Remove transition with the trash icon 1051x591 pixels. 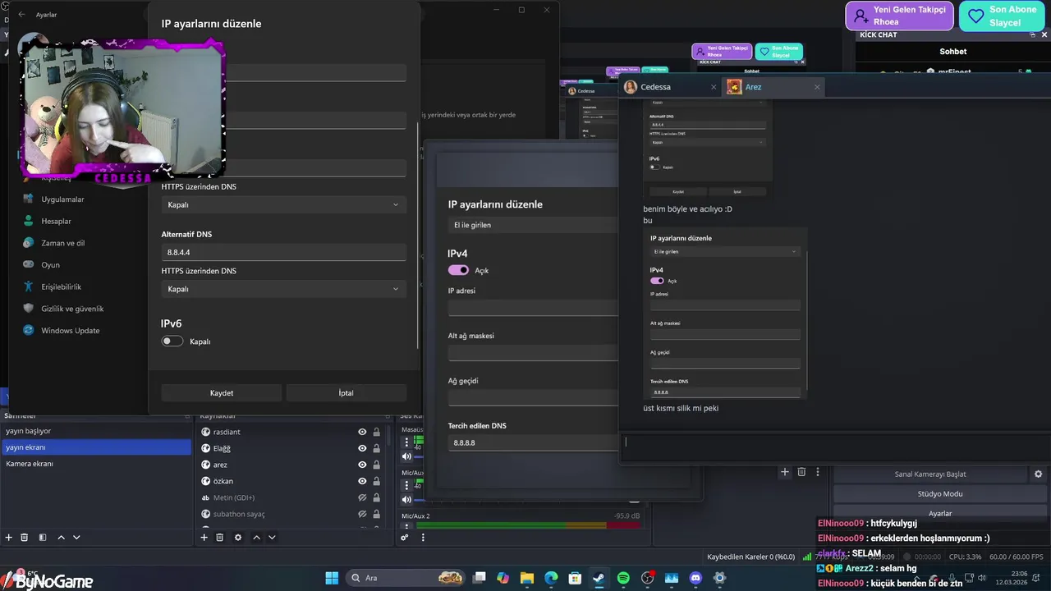click(x=801, y=472)
